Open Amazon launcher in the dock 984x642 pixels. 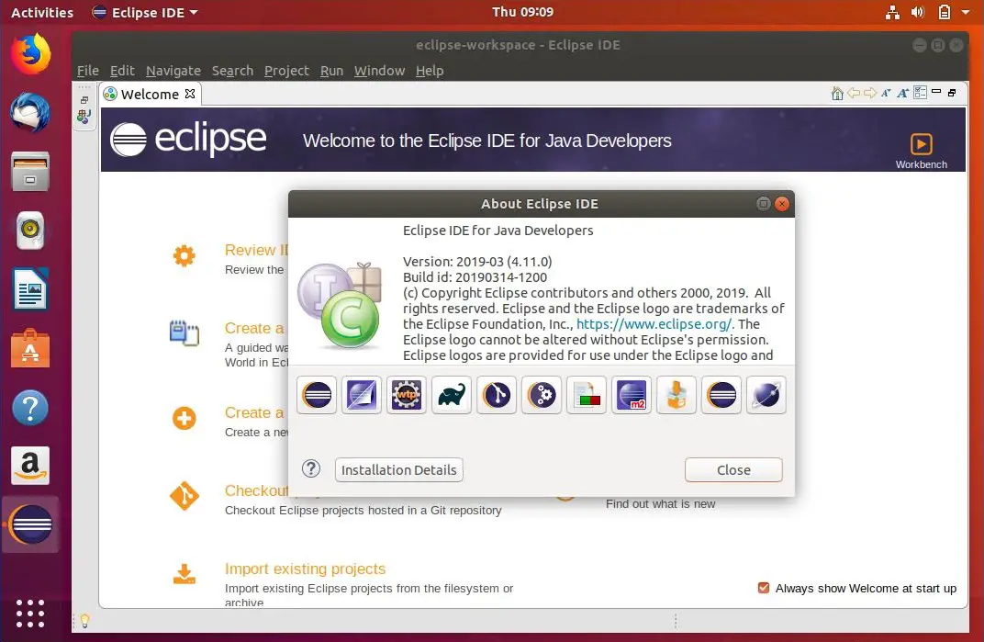[30, 466]
